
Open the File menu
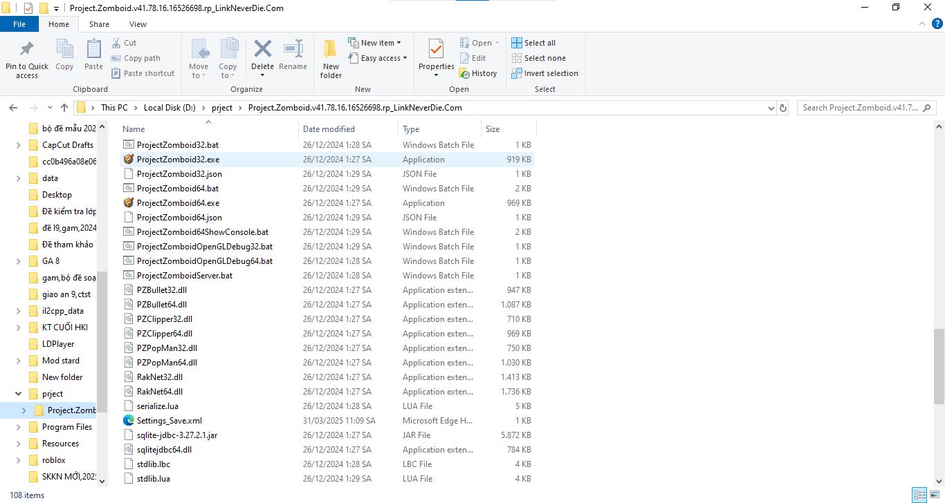tap(19, 23)
